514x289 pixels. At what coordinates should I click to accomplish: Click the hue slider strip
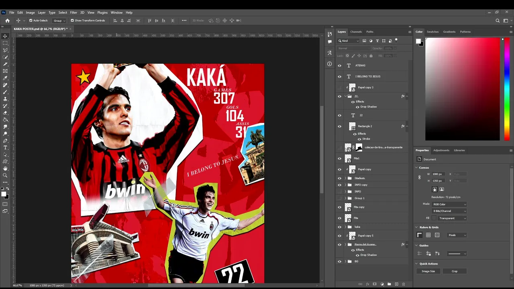tap(507, 89)
